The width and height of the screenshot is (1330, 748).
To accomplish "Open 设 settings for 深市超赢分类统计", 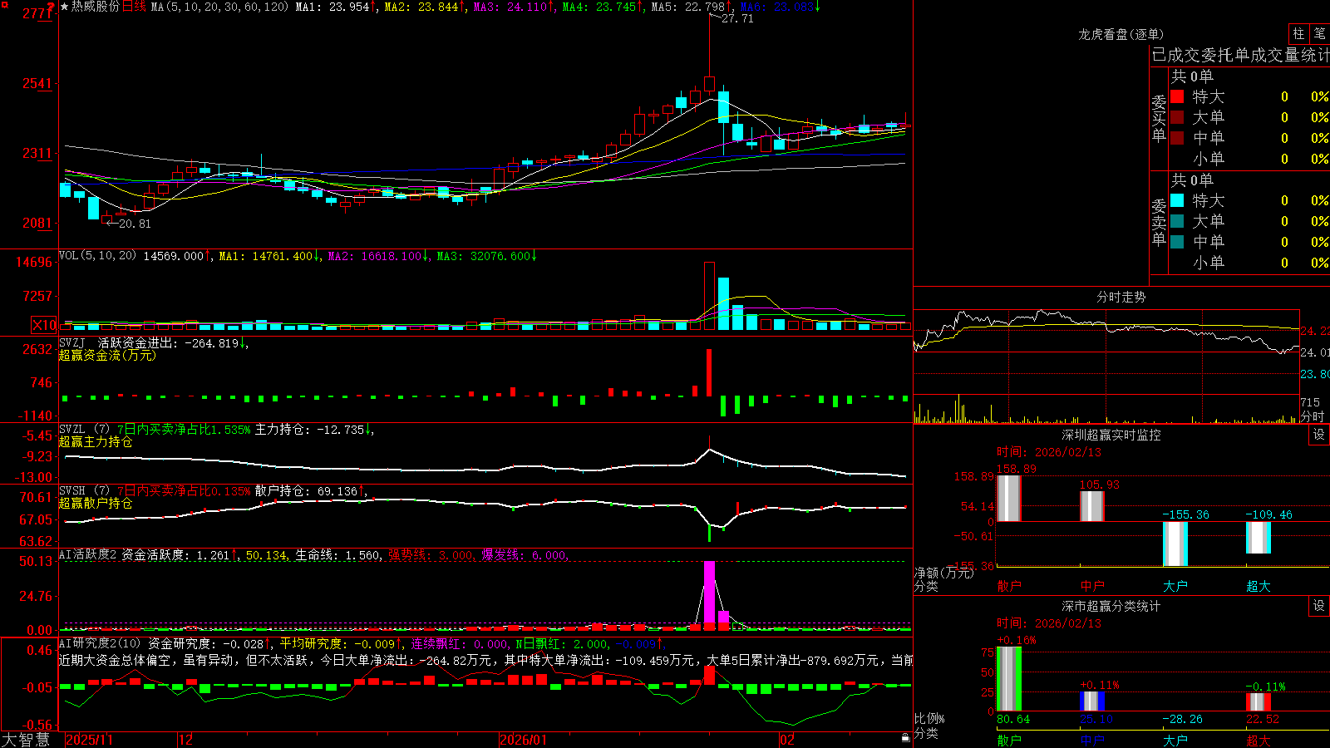I will (x=1319, y=606).
